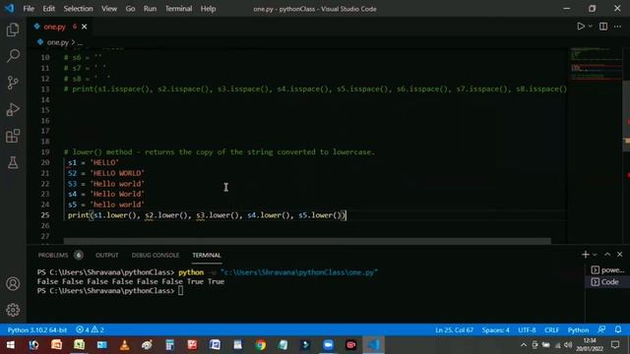Image resolution: width=630 pixels, height=354 pixels.
Task: Switch to the Problems panel tab
Action: coord(60,256)
